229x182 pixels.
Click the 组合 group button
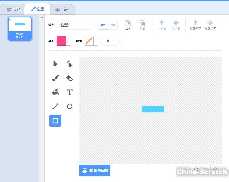(x=128, y=25)
